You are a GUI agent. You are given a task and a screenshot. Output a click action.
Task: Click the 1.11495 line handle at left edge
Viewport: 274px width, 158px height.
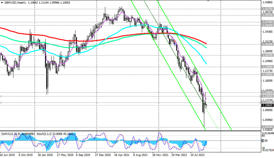1,103
